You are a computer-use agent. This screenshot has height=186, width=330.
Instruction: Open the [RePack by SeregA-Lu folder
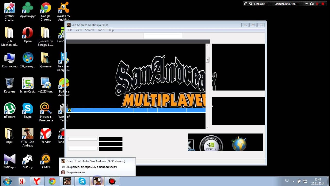[x=46, y=37]
